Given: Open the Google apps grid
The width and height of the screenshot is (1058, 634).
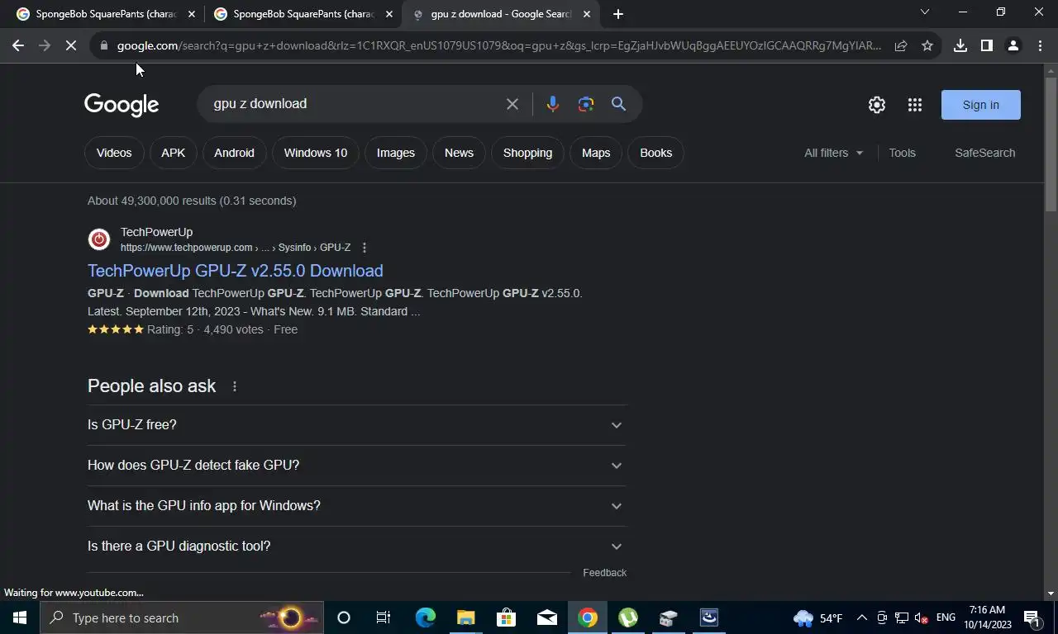Looking at the screenshot, I should coord(915,105).
